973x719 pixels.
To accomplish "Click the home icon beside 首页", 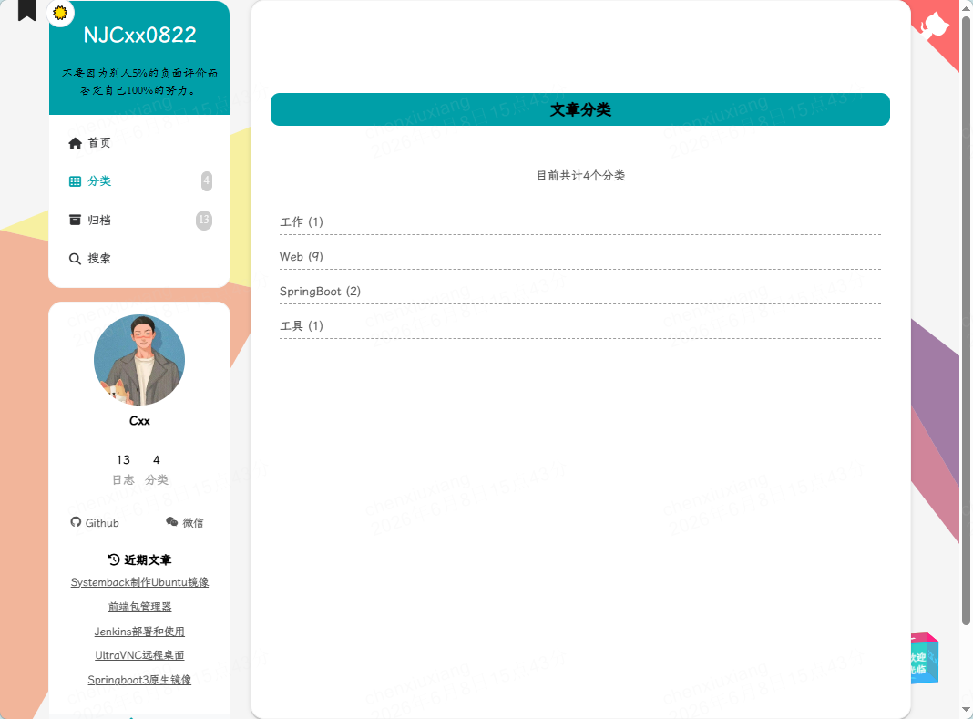I will click(x=75, y=143).
